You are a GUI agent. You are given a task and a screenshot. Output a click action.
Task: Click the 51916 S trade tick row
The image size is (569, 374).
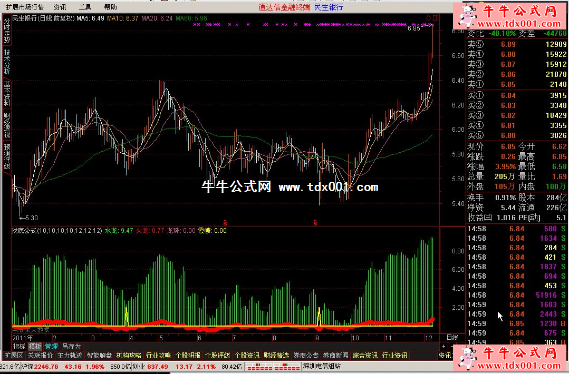(517, 295)
